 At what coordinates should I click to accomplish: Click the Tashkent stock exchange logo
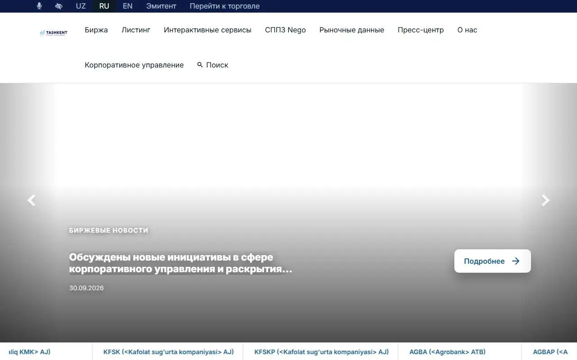[54, 33]
